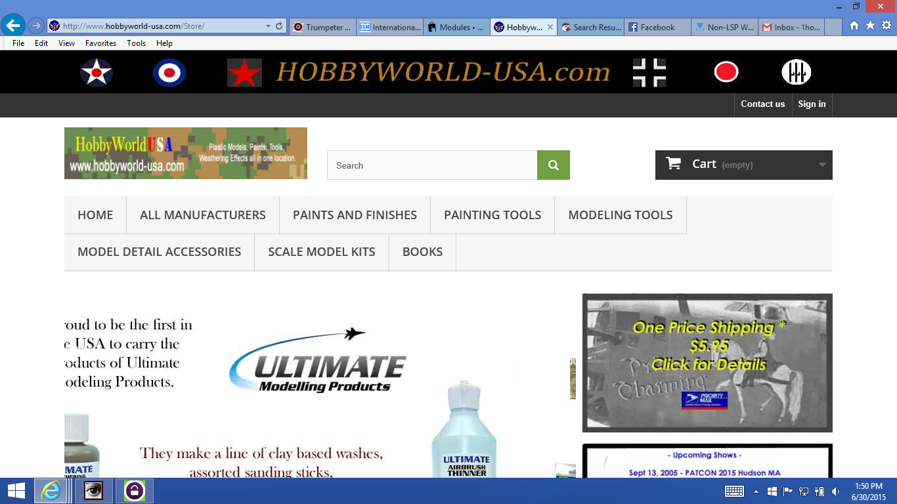This screenshot has height=504, width=897.
Task: Open the View menu
Action: coord(66,43)
